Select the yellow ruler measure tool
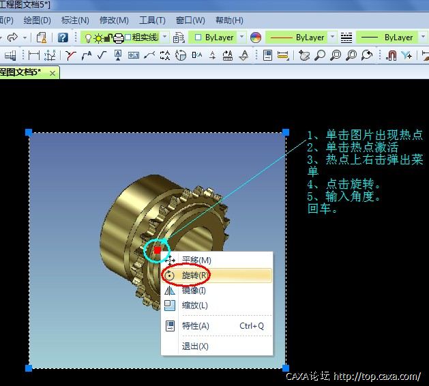 pos(283,55)
